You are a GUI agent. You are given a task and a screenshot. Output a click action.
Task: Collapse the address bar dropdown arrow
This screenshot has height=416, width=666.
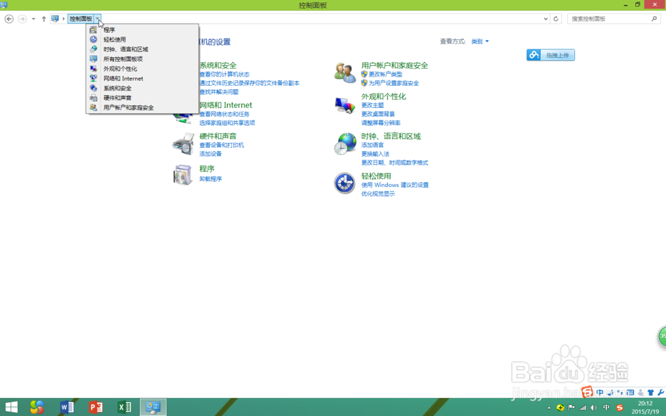click(99, 19)
